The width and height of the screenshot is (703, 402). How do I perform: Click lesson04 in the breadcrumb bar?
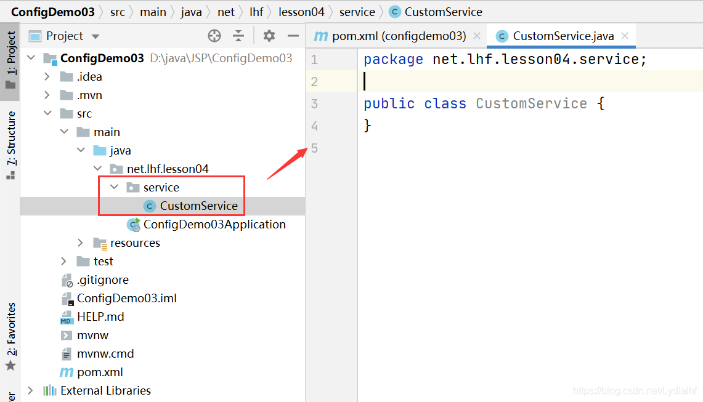pyautogui.click(x=301, y=12)
